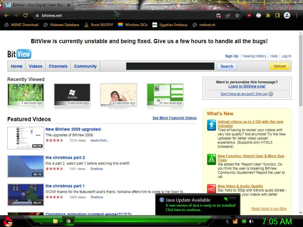Click the blocked pop-up icon in address bar
Screen dimensions: 303x227
[218, 16]
